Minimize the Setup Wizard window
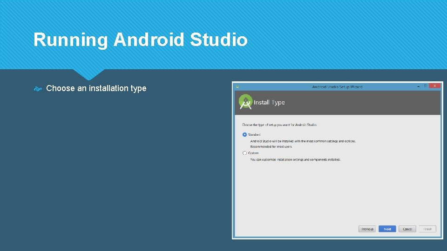The height and width of the screenshot is (251, 447). pyautogui.click(x=419, y=86)
